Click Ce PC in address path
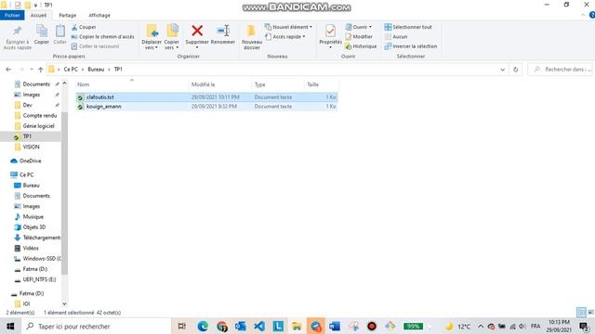 (71, 70)
